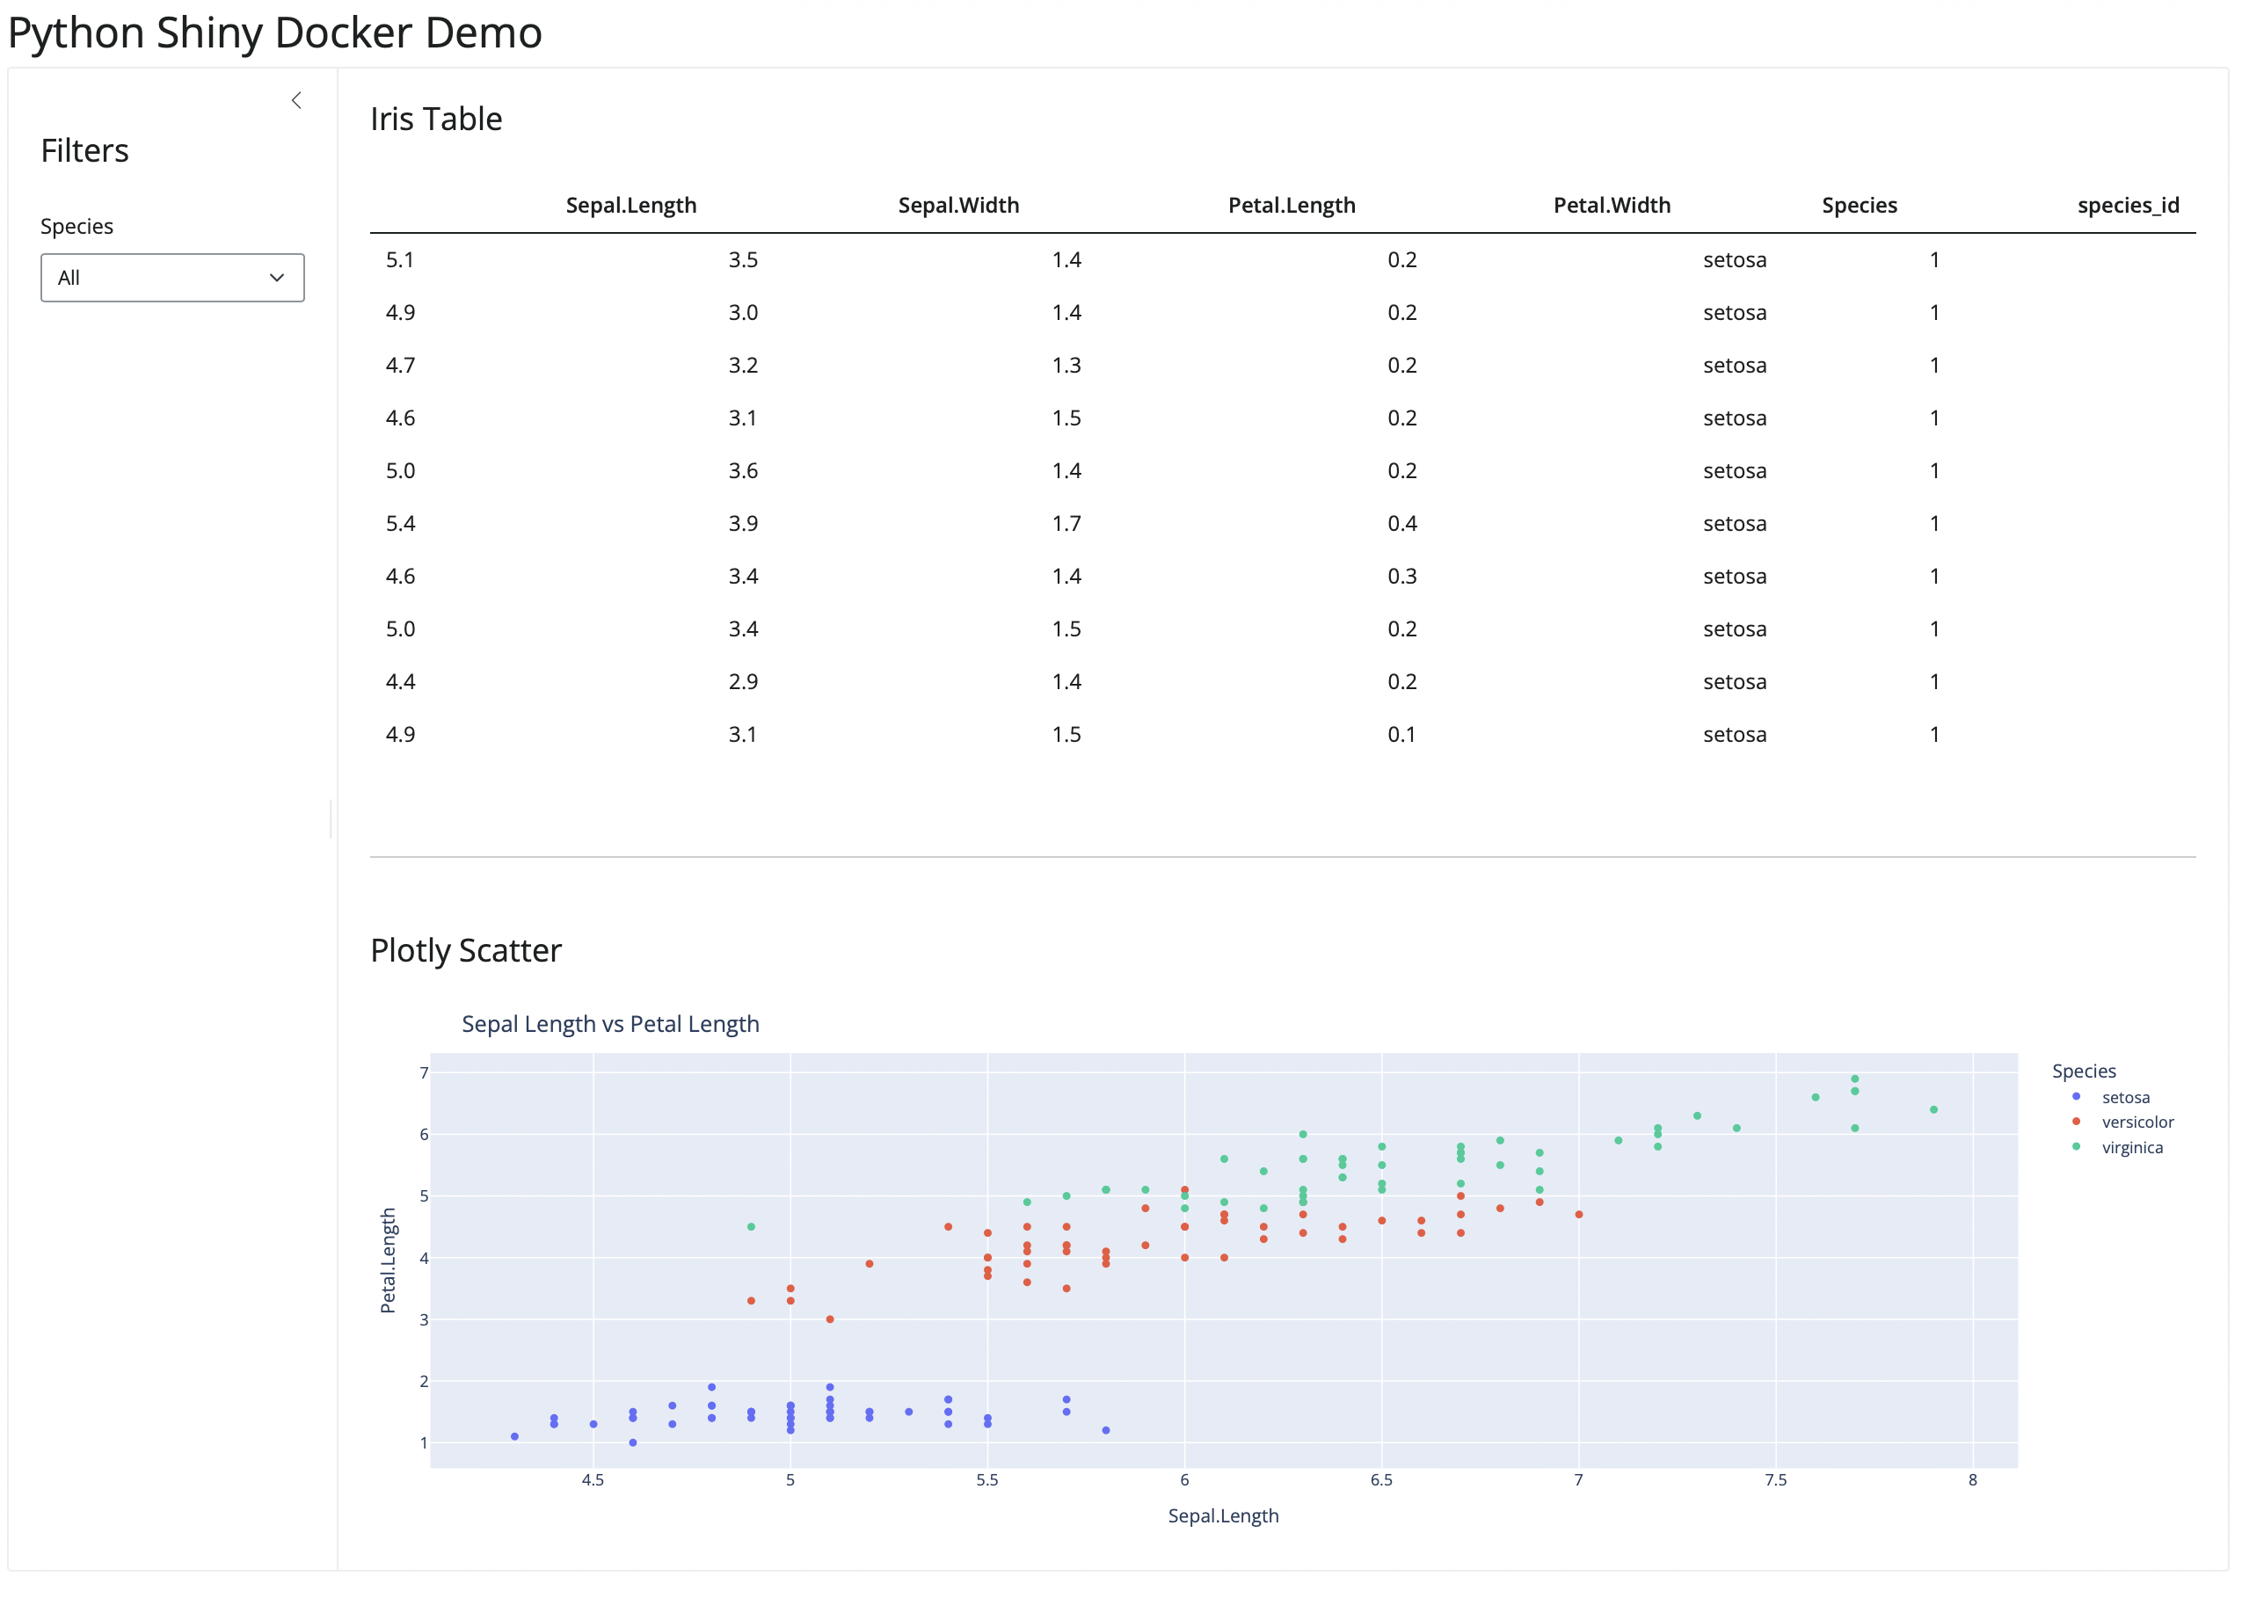Select the first table row cell 5.1
Screen dimensions: 2242x1598
399,260
